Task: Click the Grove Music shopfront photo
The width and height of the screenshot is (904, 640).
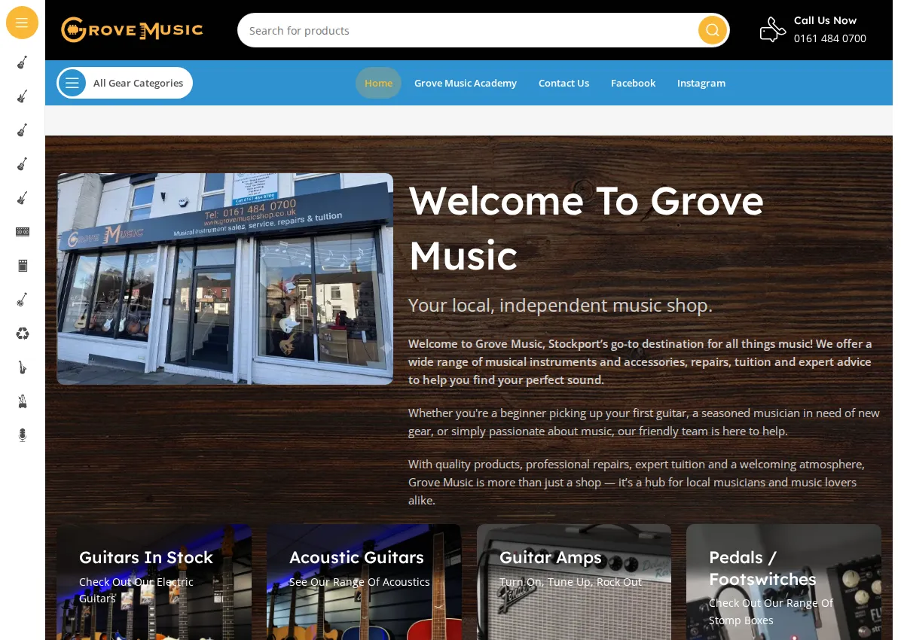Action: [x=225, y=279]
